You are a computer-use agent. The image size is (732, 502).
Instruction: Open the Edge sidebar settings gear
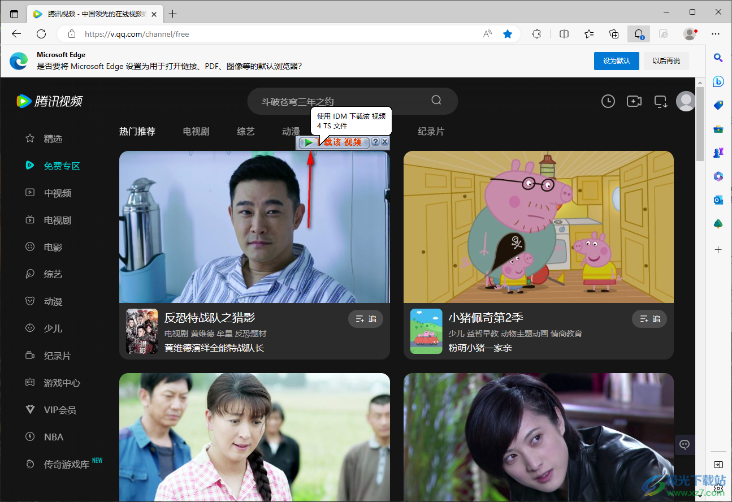[718, 487]
